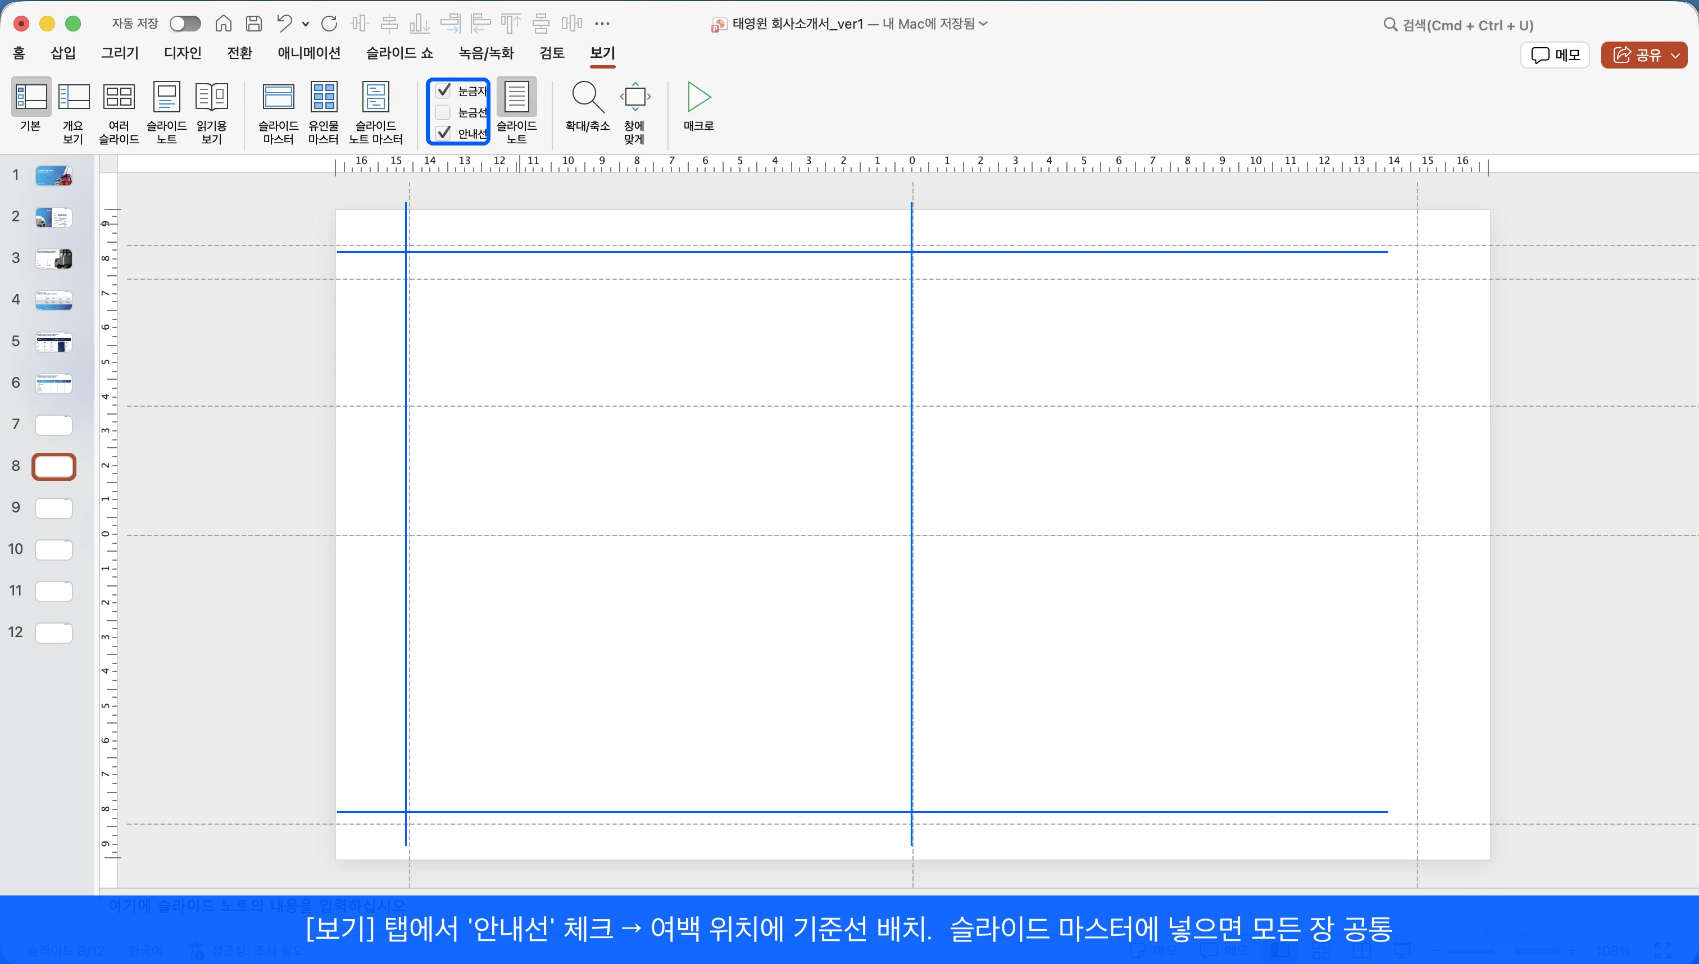Screen dimensions: 1699x964
Task: Open more quick access options (three dots)
Action: (602, 24)
